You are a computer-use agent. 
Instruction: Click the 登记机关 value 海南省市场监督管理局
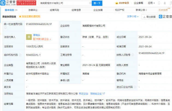click(150, 74)
